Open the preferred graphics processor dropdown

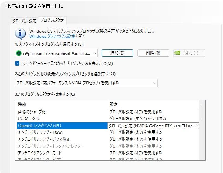pos(86,83)
